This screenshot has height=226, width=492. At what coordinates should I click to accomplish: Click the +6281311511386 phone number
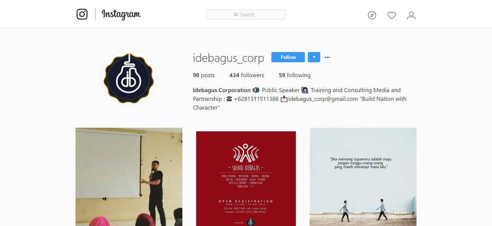[256, 99]
